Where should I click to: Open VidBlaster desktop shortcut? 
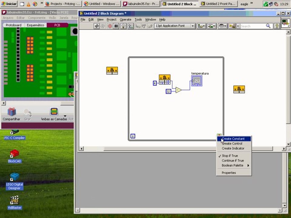click(15, 203)
